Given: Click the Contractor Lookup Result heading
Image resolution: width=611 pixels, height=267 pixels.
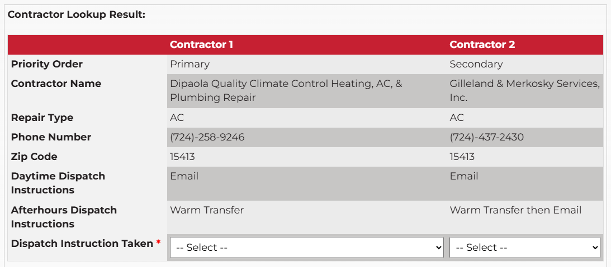Looking at the screenshot, I should (77, 14).
